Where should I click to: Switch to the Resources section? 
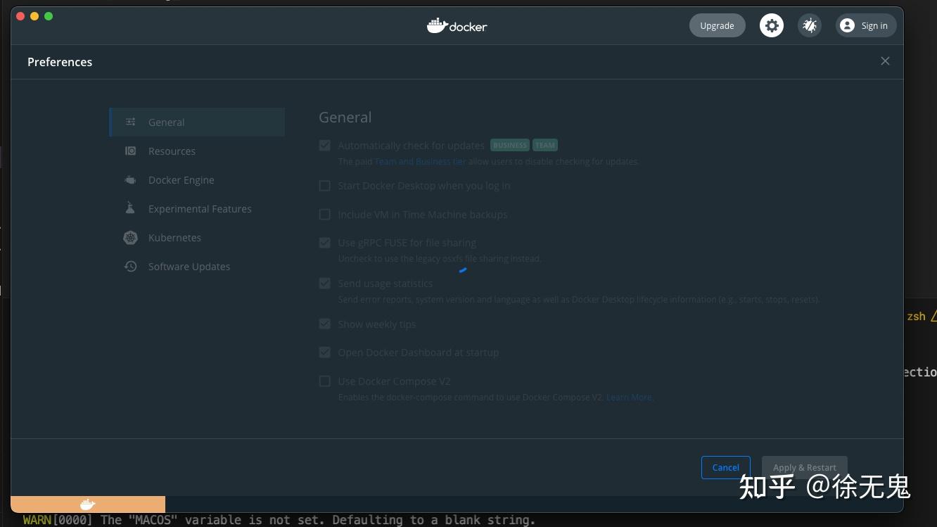[x=197, y=151]
